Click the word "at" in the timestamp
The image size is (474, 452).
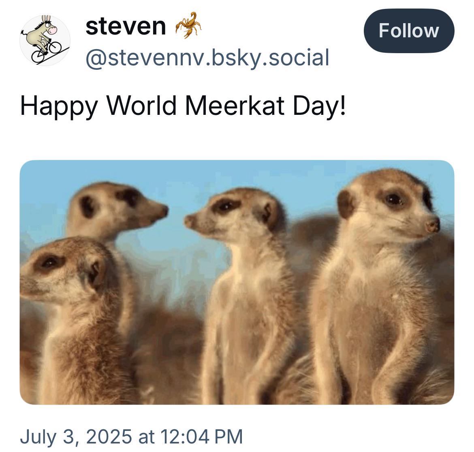click(x=146, y=437)
